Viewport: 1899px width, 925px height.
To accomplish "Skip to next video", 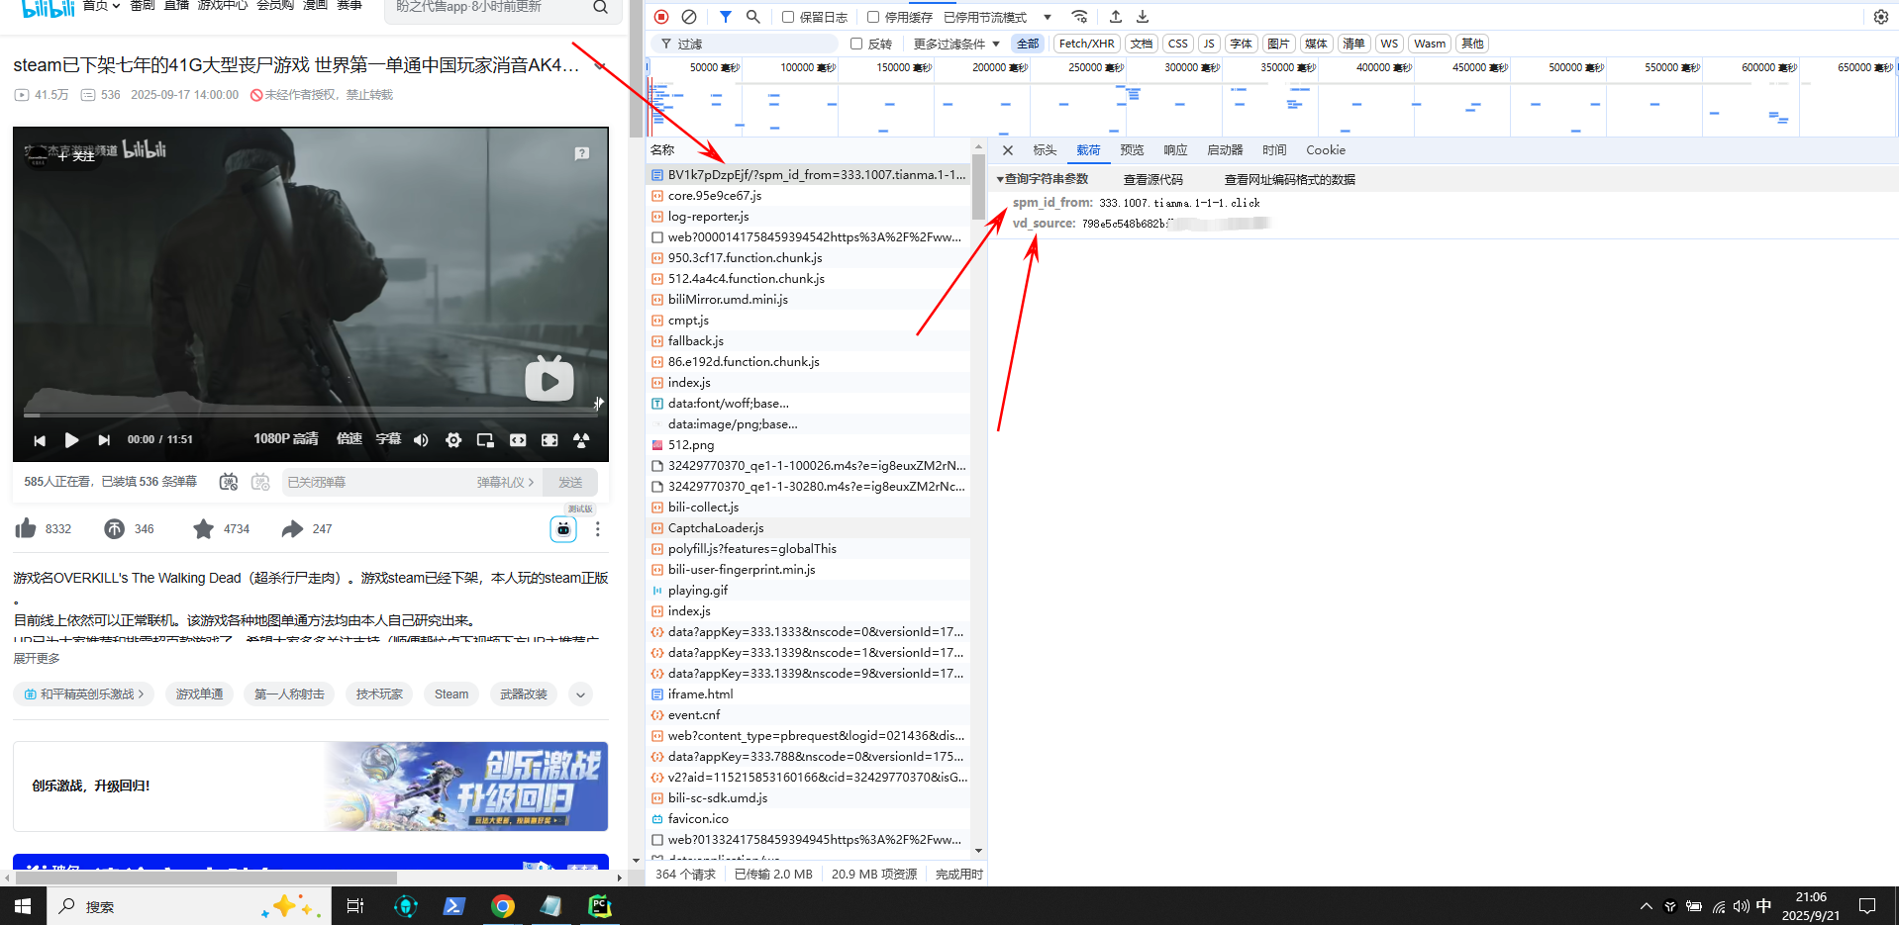I will [104, 440].
